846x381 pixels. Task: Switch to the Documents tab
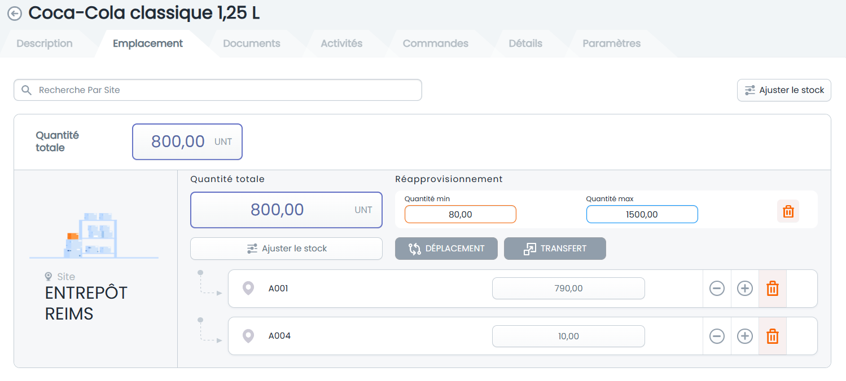pyautogui.click(x=252, y=43)
